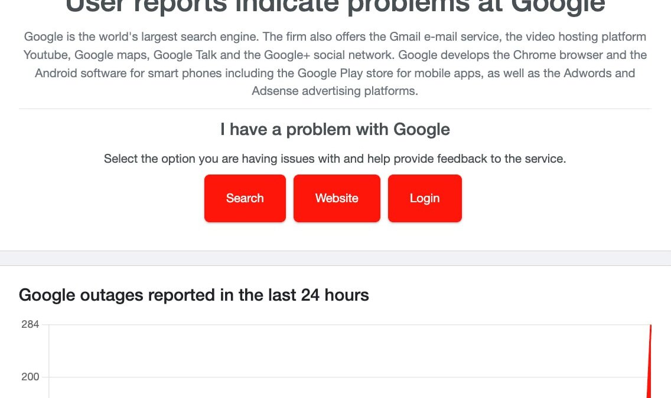Click the 'User reports indicate problems at Google' title
This screenshot has width=671, height=398.
point(335,6)
